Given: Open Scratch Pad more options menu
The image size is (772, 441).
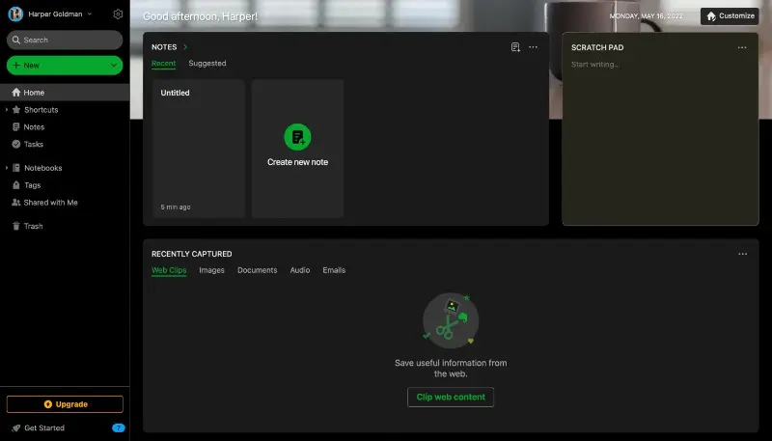Looking at the screenshot, I should coord(742,47).
